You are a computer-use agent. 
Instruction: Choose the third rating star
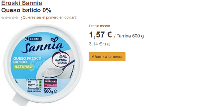click(10, 18)
